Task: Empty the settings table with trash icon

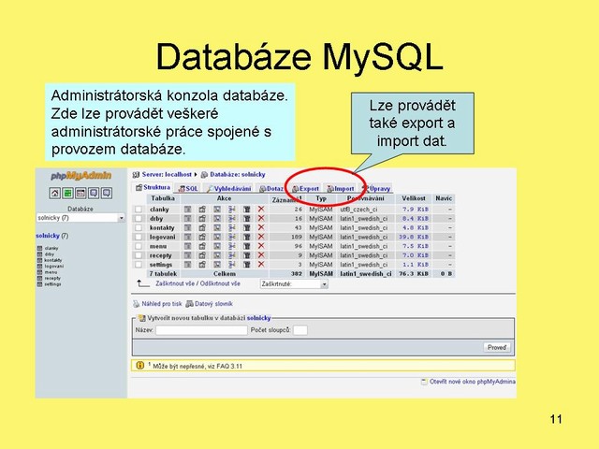Action: [247, 264]
